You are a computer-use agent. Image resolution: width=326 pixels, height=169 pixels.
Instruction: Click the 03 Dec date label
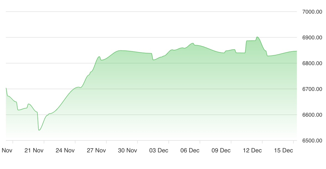coord(159,150)
